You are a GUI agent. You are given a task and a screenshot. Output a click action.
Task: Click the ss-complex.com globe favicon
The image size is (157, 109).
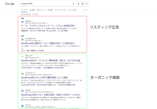point(23,39)
